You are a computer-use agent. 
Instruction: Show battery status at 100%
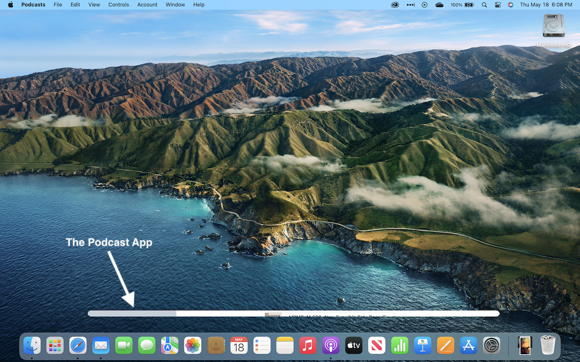[462, 4]
